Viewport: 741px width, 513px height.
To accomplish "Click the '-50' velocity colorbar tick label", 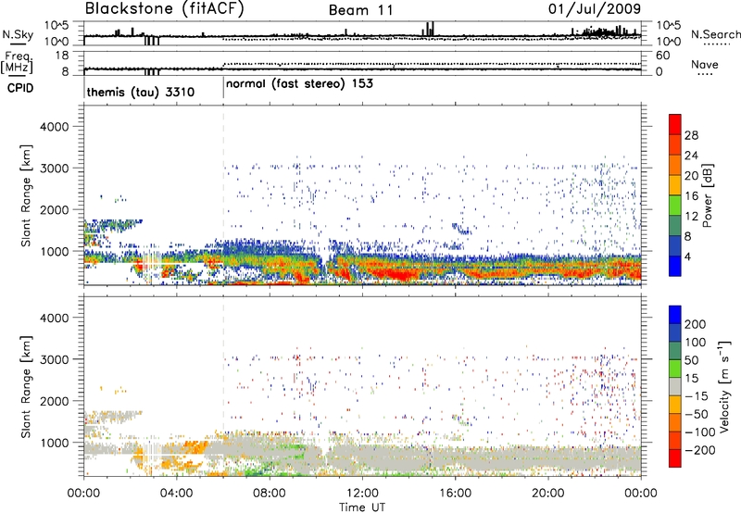I will 698,414.
